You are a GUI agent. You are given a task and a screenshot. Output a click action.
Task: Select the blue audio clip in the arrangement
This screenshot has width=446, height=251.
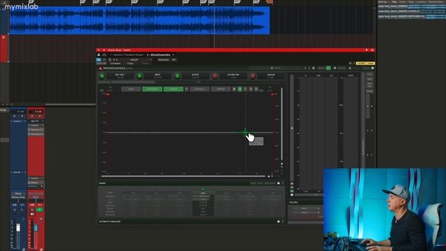tap(139, 20)
